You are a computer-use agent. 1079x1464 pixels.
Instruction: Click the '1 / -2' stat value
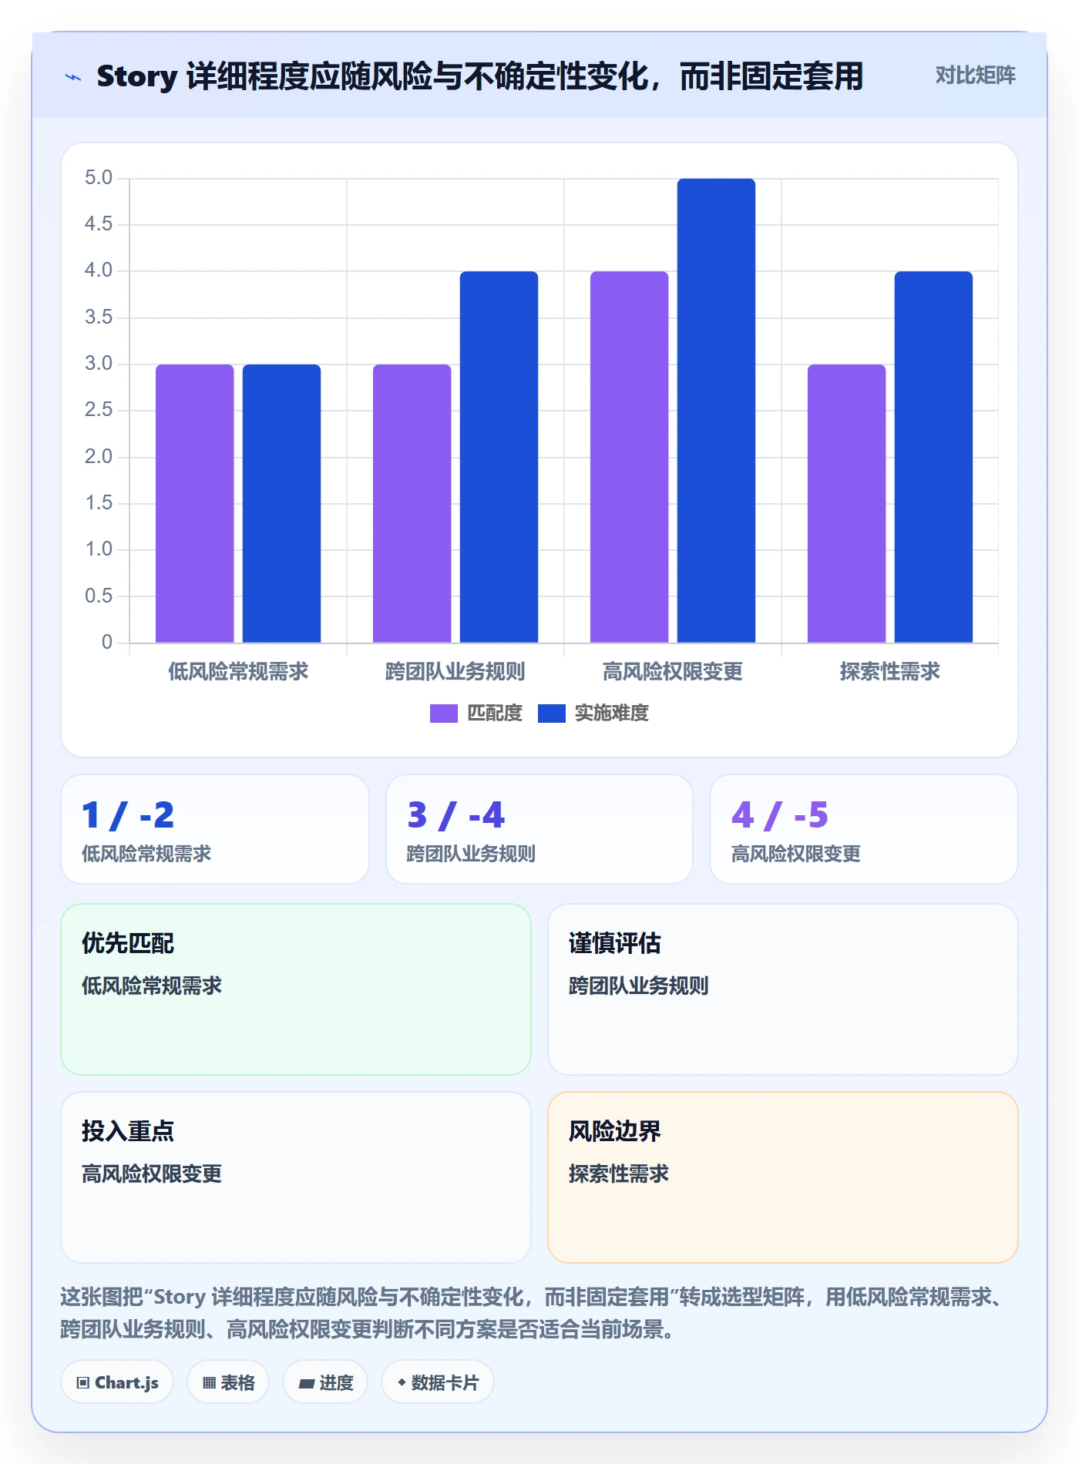coord(128,815)
